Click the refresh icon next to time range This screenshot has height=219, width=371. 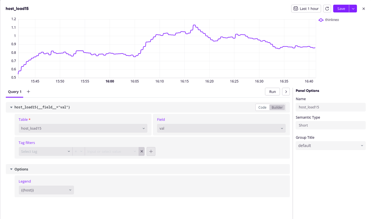click(327, 9)
